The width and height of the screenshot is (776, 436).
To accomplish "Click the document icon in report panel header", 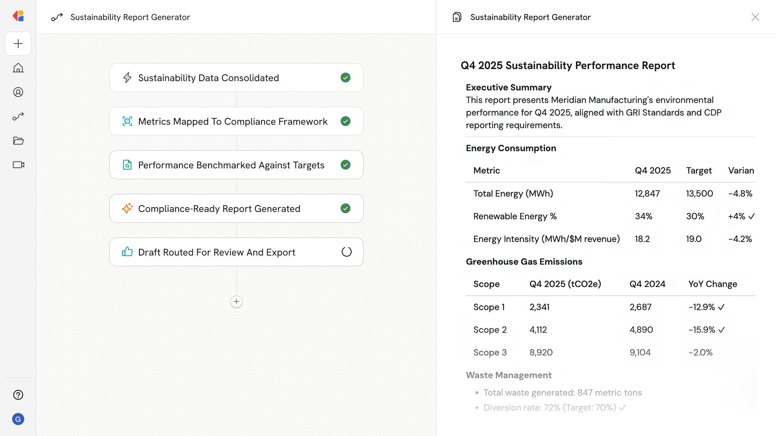I will coord(457,17).
